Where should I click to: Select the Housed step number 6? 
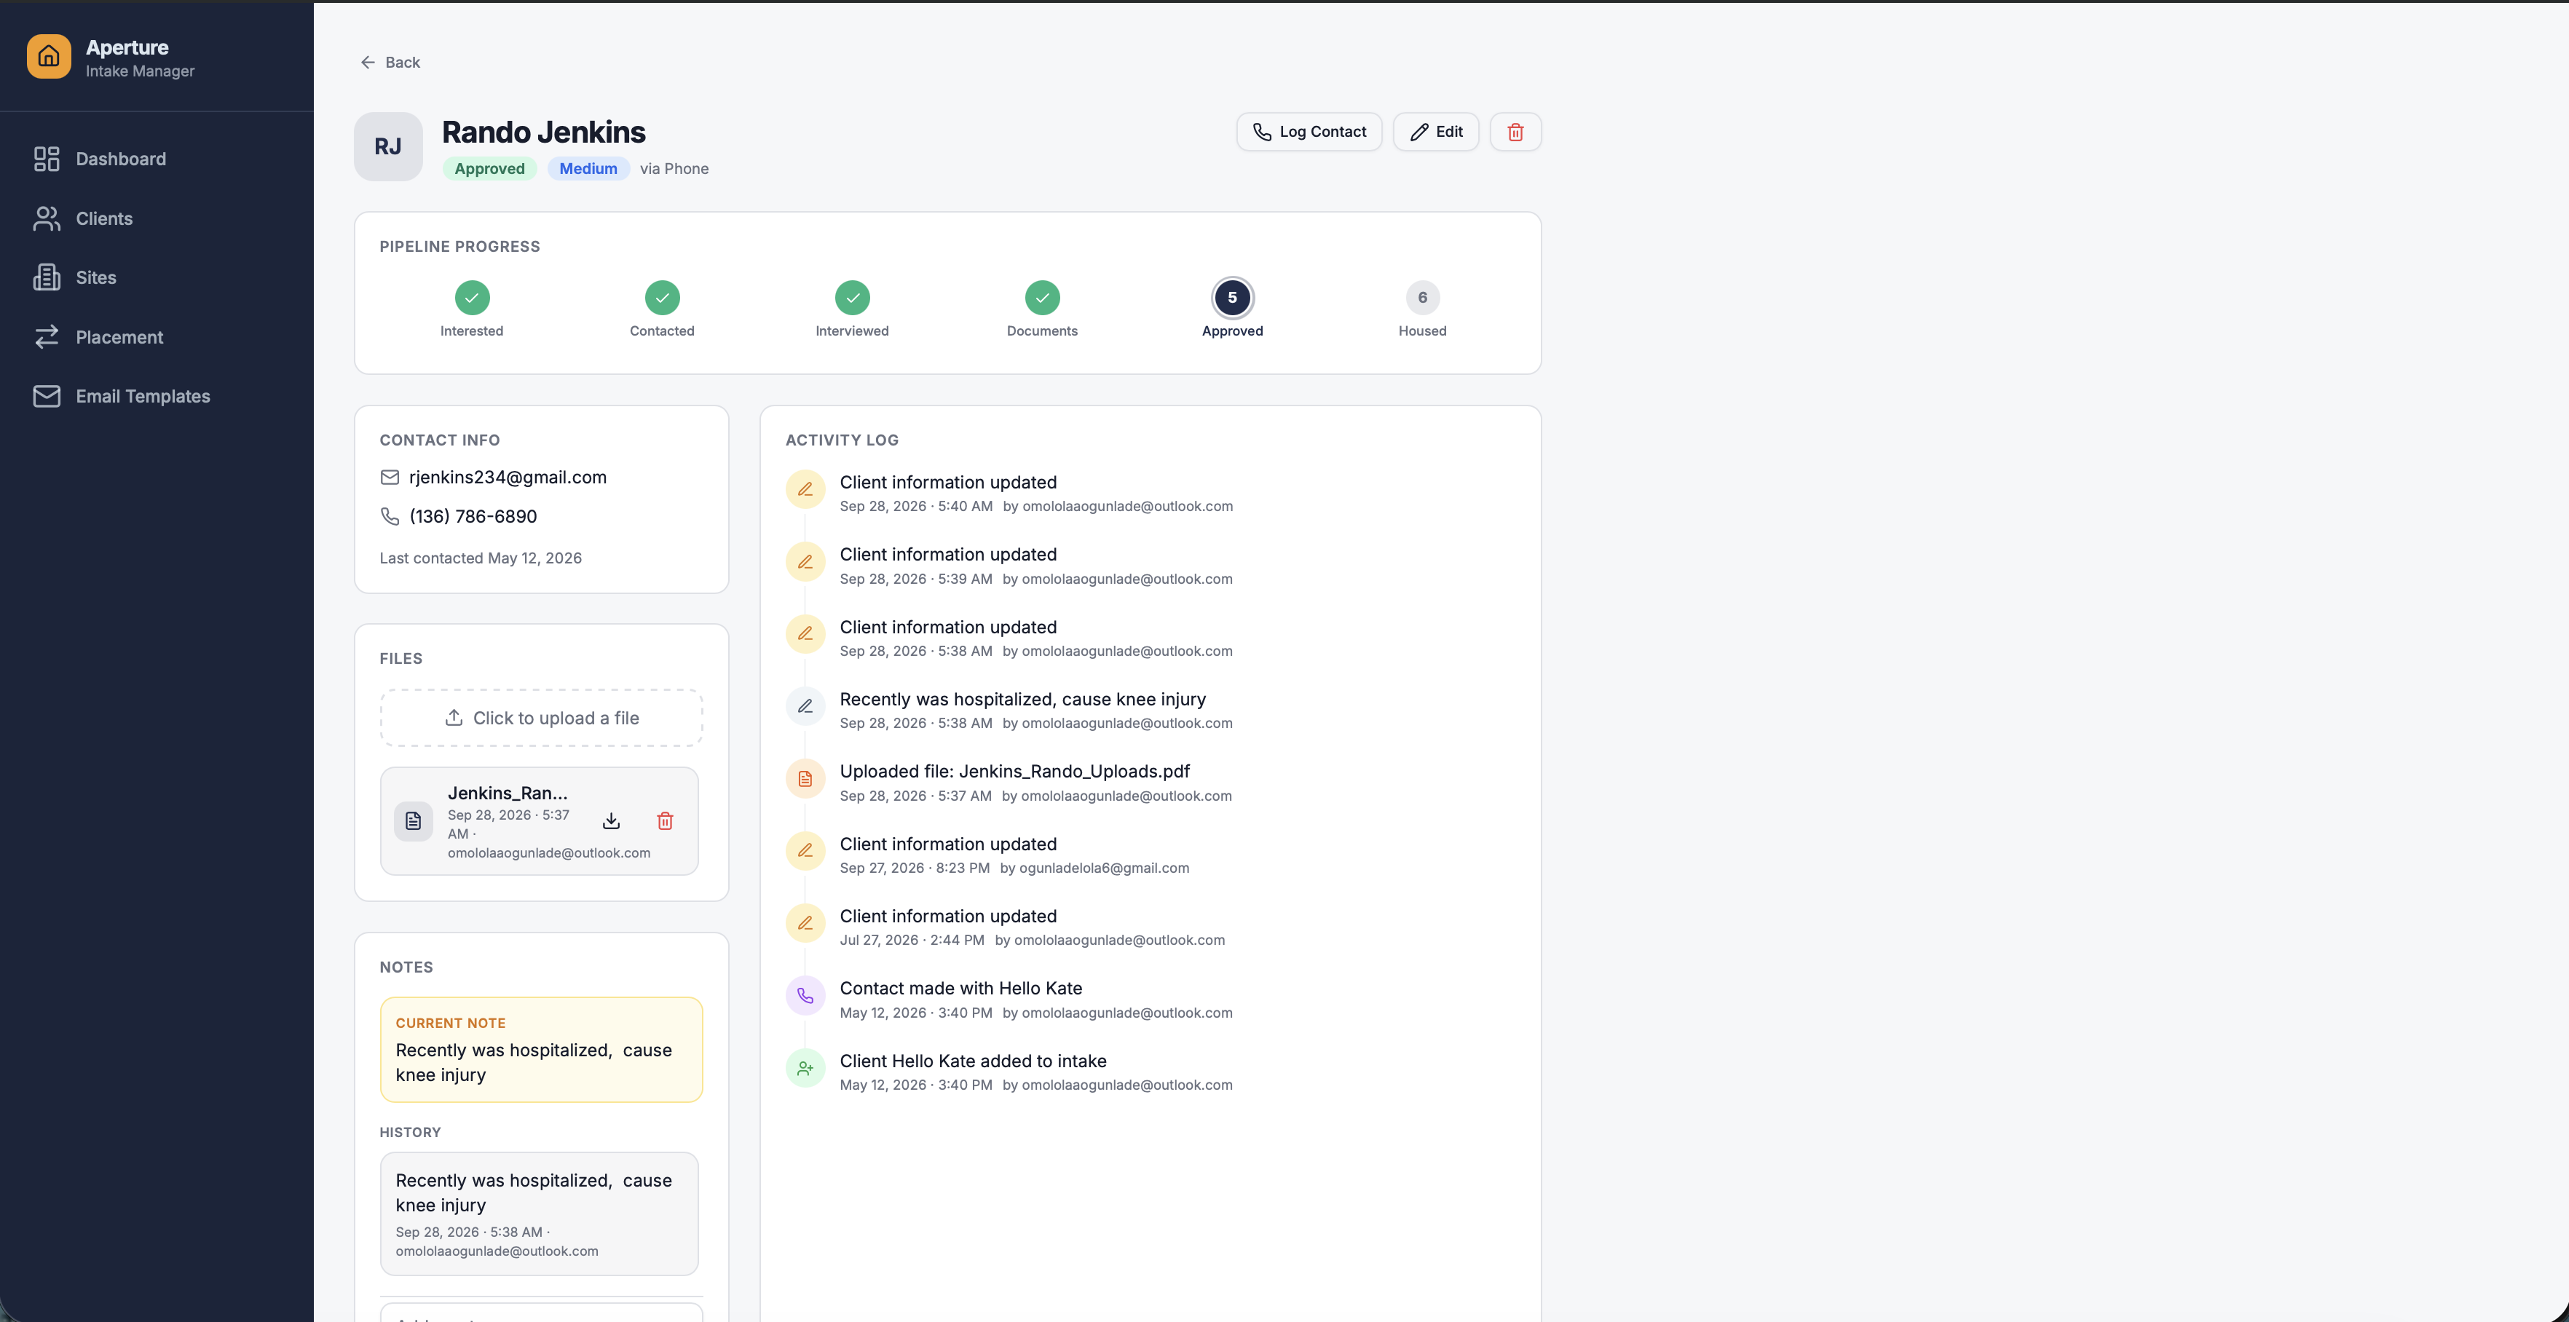[x=1422, y=297]
